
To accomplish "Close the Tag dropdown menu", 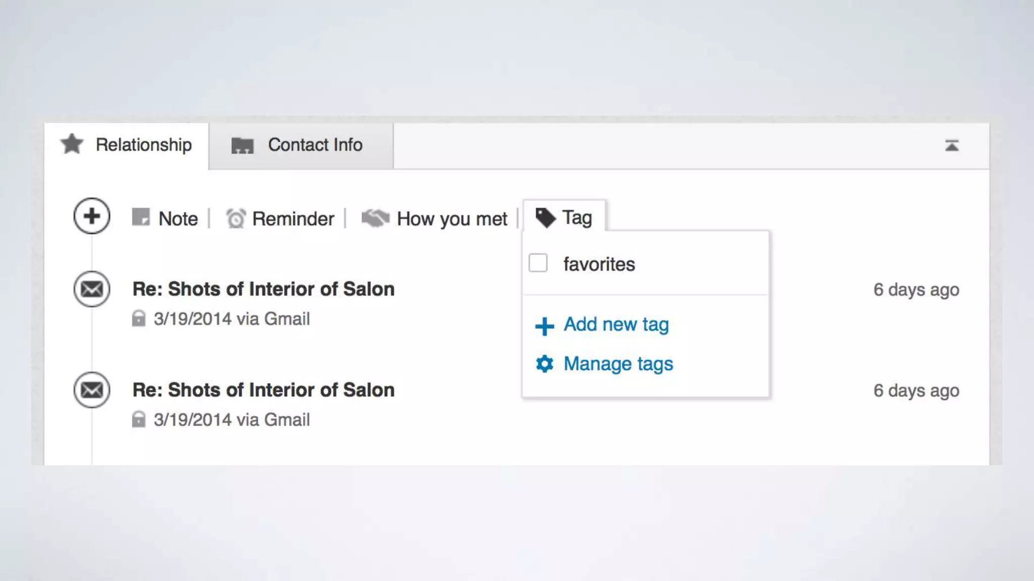I will (x=564, y=218).
